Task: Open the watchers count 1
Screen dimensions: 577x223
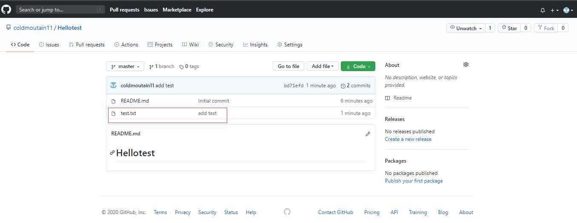Action: pyautogui.click(x=490, y=28)
